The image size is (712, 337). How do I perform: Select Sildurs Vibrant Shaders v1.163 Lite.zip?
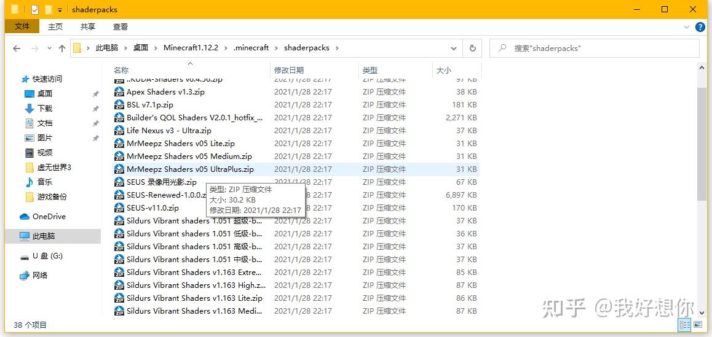[296, 298]
